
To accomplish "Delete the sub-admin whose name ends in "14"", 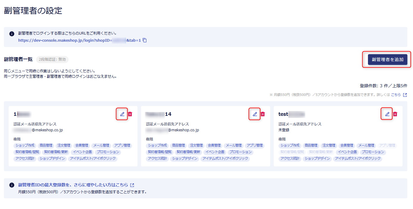I will click(263, 114).
